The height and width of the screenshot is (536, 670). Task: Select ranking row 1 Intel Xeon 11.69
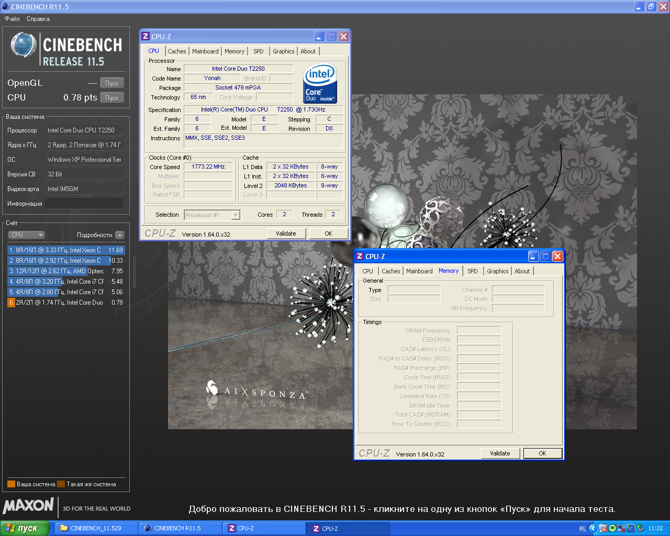(66, 250)
